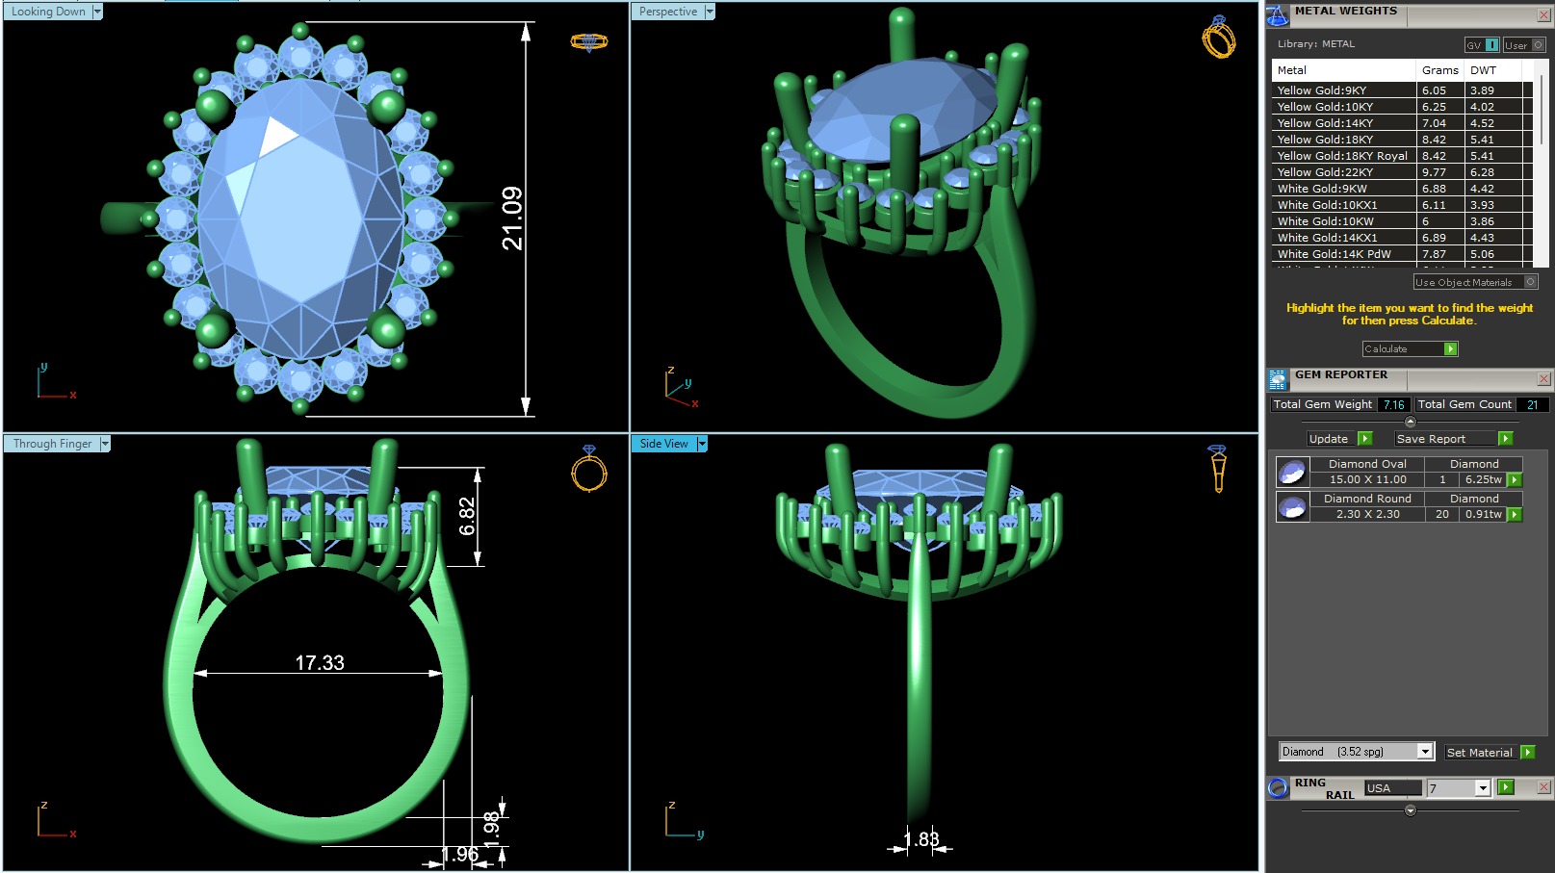Viewport: 1555px width, 873px height.
Task: Select the White Gold:10KW row
Action: click(1402, 221)
